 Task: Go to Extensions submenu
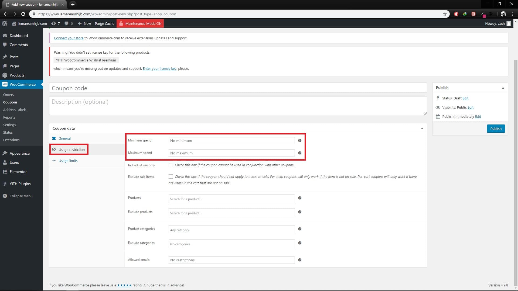click(11, 140)
